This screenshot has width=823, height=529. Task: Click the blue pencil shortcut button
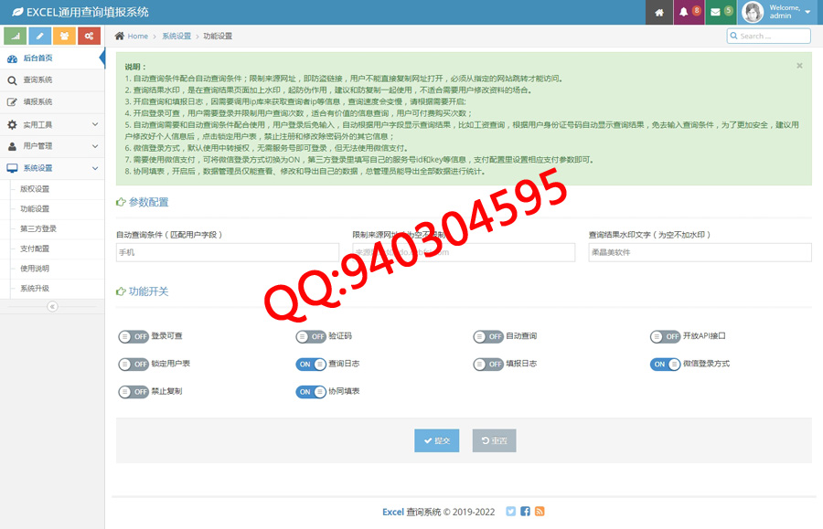39,36
